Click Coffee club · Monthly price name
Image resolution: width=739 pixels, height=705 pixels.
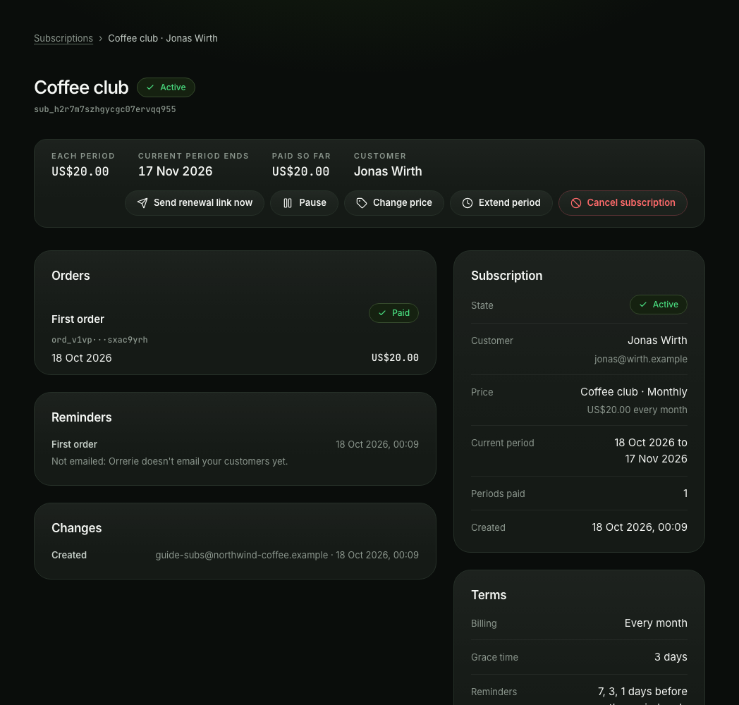tap(633, 391)
